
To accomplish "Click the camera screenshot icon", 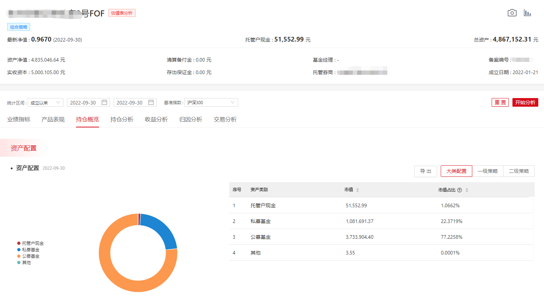I will pos(512,13).
